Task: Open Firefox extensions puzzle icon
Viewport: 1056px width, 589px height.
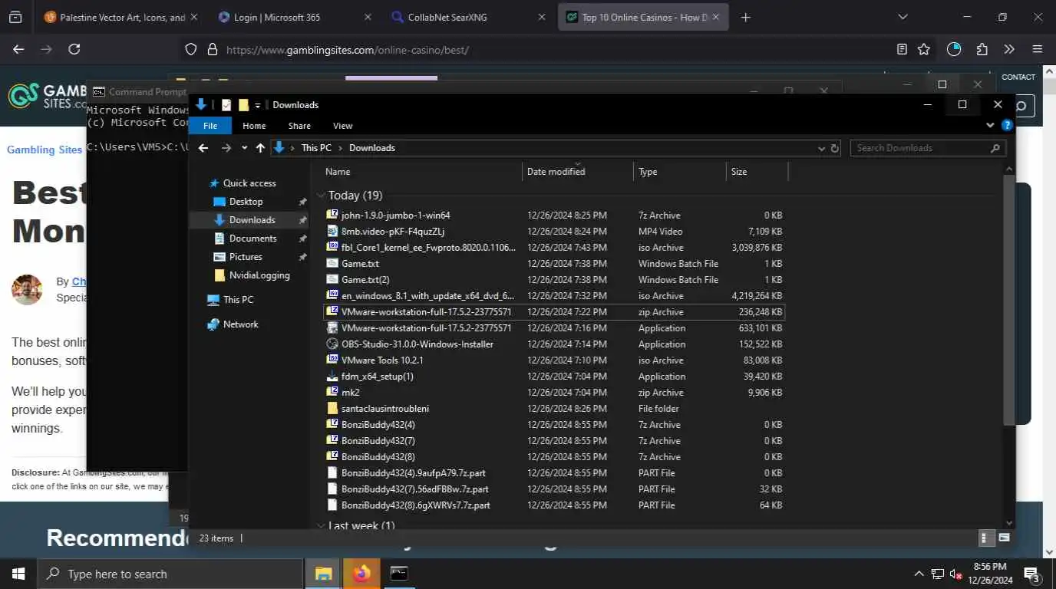Action: (x=982, y=49)
